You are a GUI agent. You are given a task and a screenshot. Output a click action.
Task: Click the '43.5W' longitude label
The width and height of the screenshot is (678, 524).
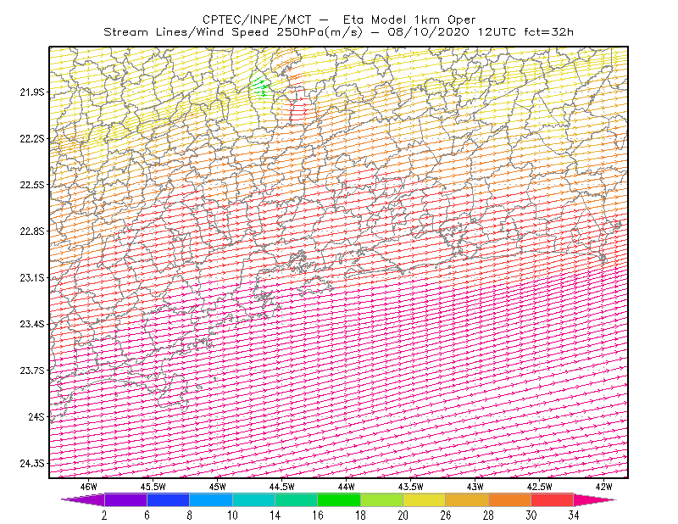tap(411, 487)
